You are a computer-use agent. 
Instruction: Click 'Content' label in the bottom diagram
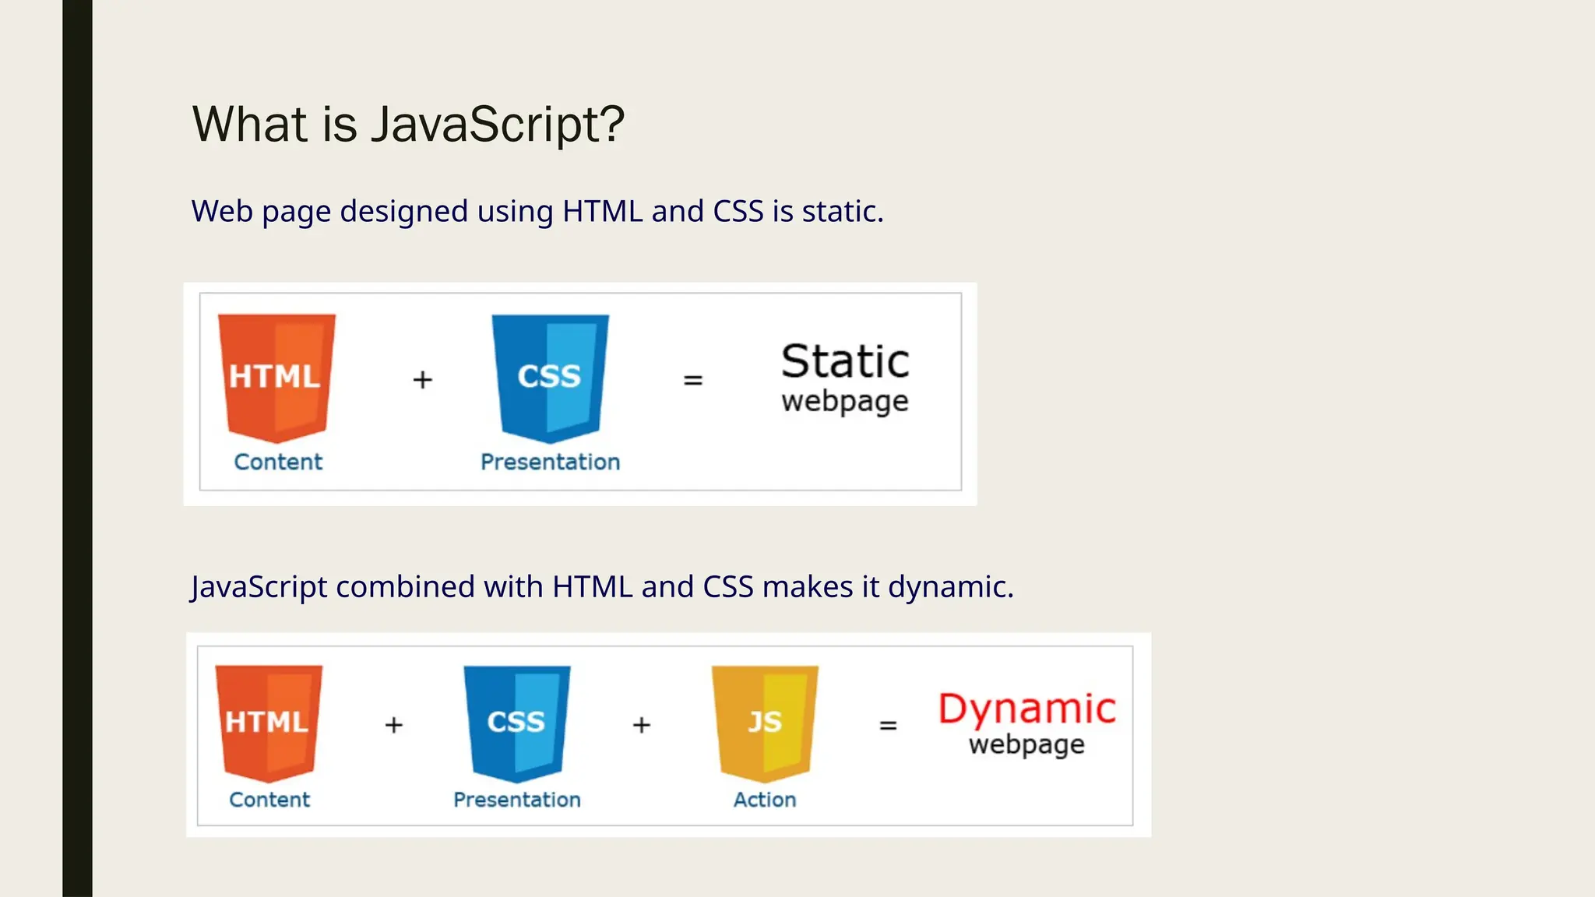(x=269, y=800)
